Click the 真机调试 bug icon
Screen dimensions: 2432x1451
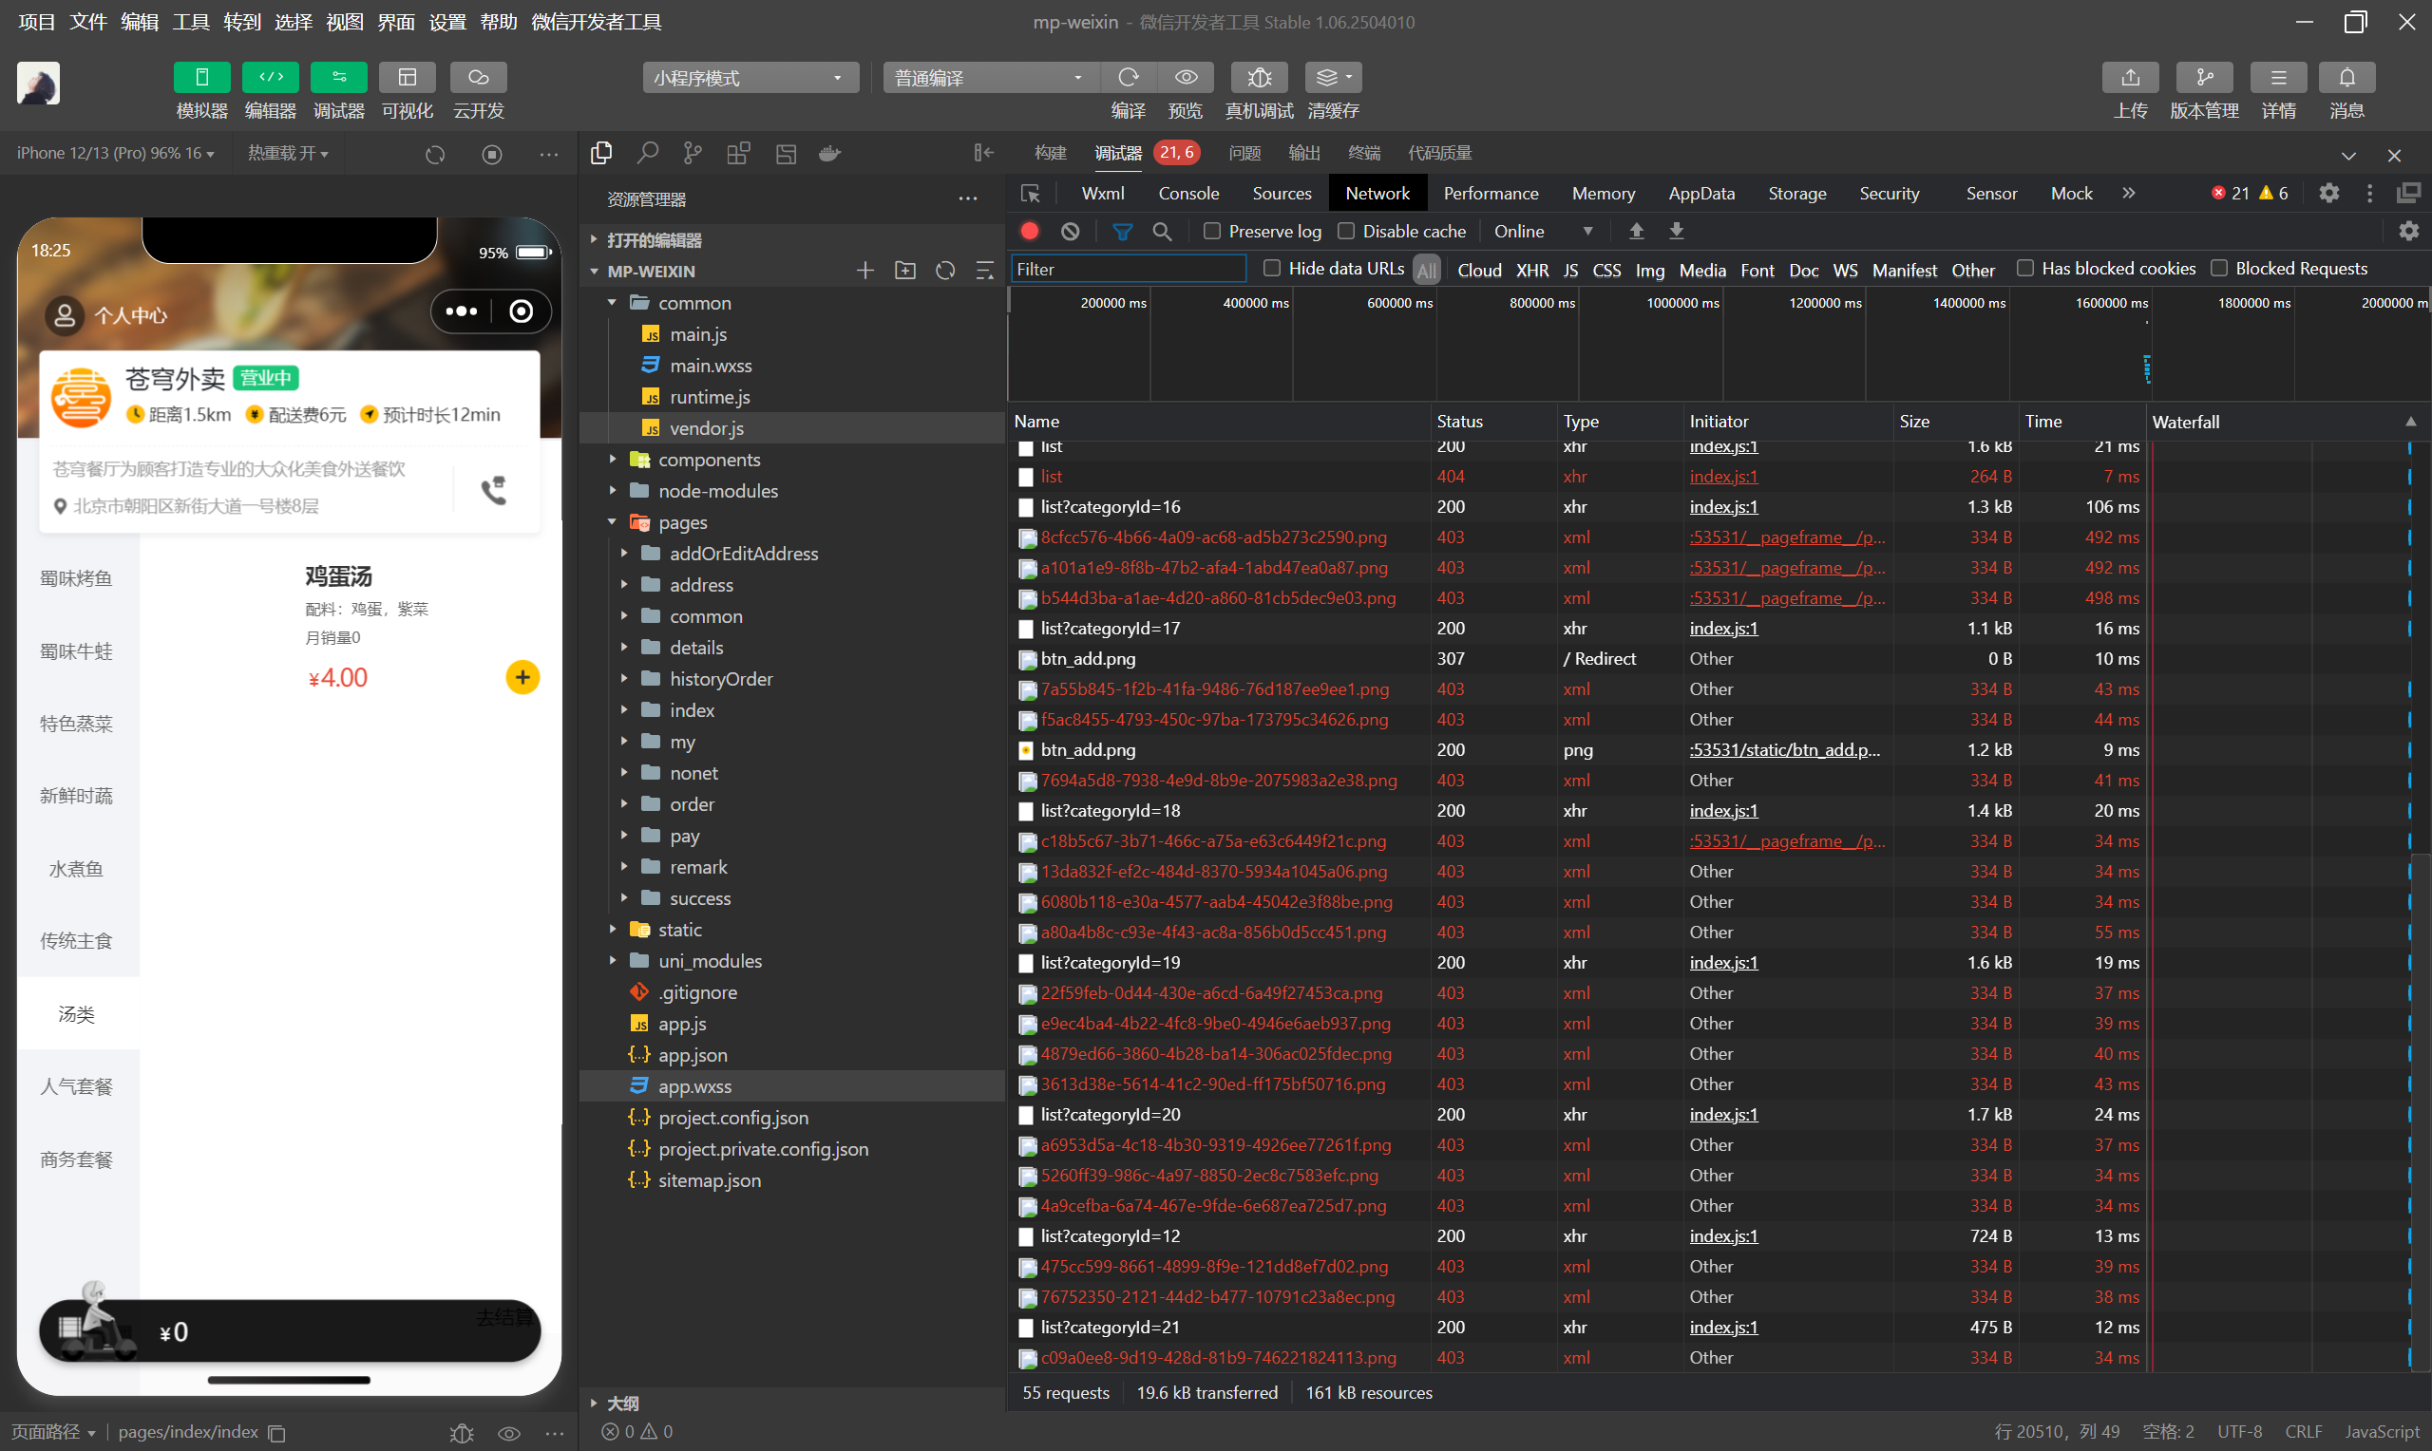coord(1259,77)
